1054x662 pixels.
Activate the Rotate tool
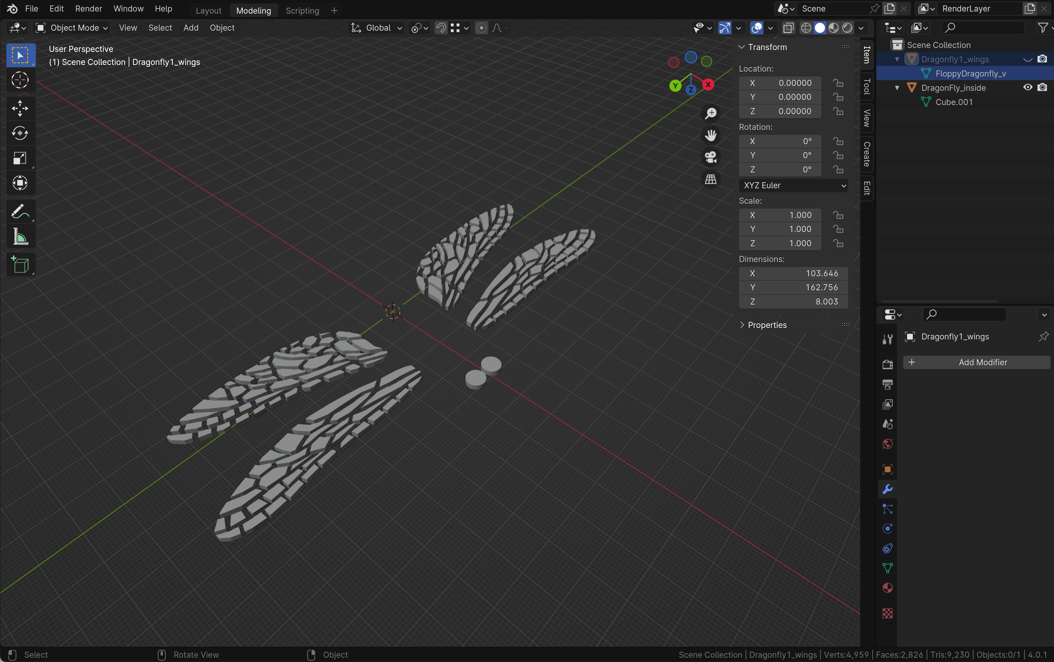point(20,133)
